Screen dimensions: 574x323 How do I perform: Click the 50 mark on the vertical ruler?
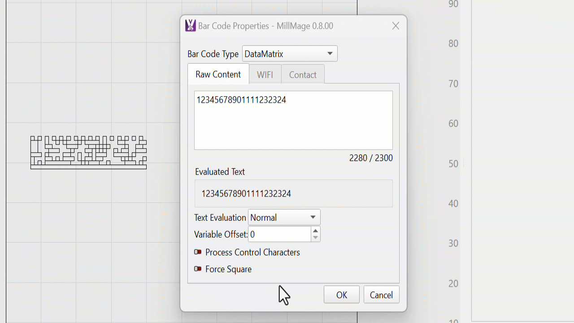click(453, 164)
